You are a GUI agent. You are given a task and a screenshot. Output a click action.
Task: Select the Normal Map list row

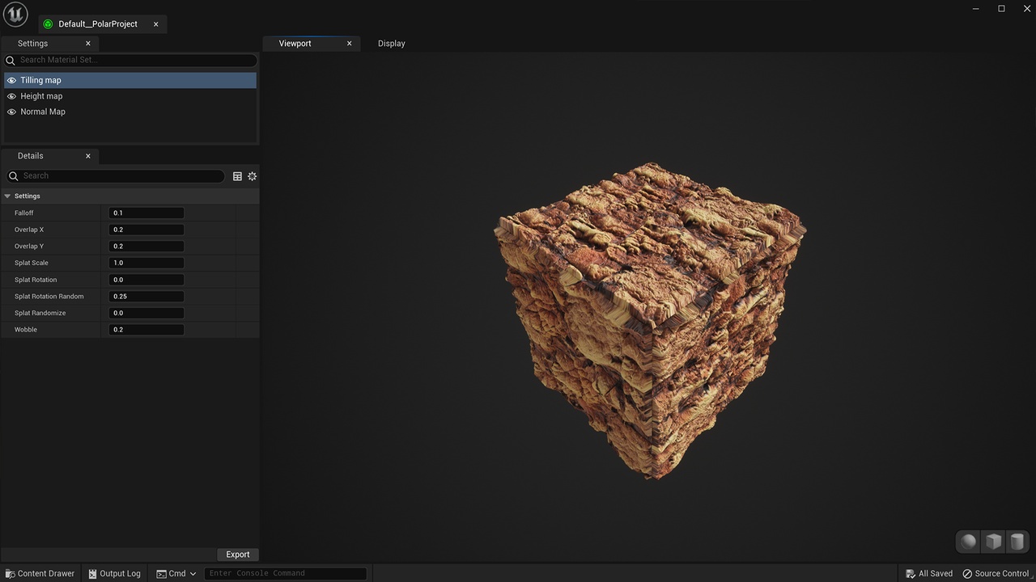coord(130,112)
